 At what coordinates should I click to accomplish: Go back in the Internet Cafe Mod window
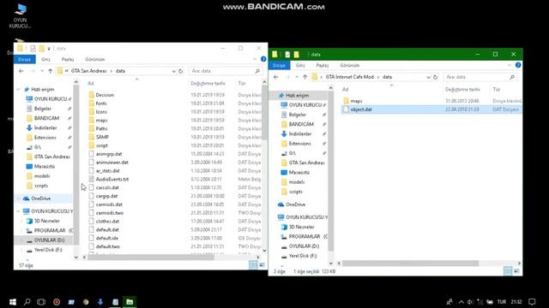pos(276,77)
